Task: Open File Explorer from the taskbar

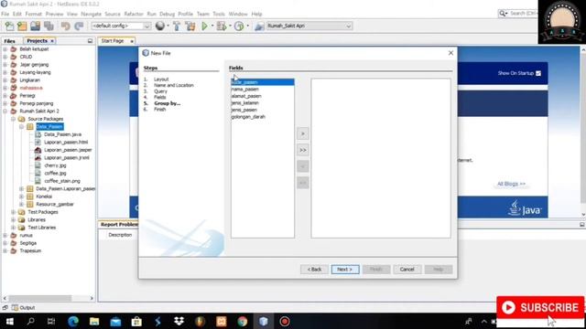Action: pos(94,321)
